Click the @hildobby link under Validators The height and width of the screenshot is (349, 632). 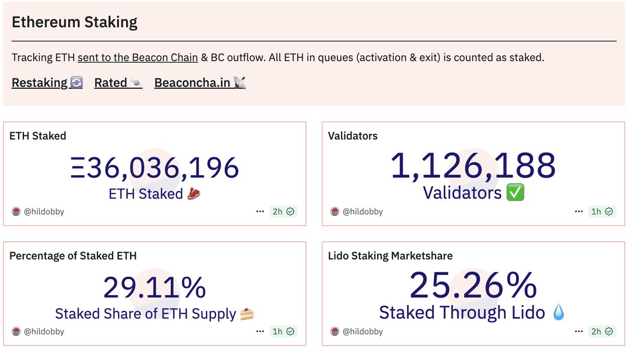362,211
